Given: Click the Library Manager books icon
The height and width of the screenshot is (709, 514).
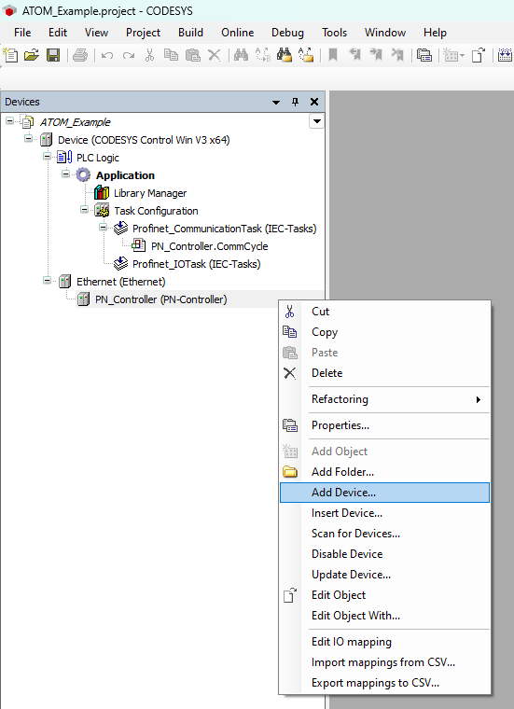Looking at the screenshot, I should [102, 193].
